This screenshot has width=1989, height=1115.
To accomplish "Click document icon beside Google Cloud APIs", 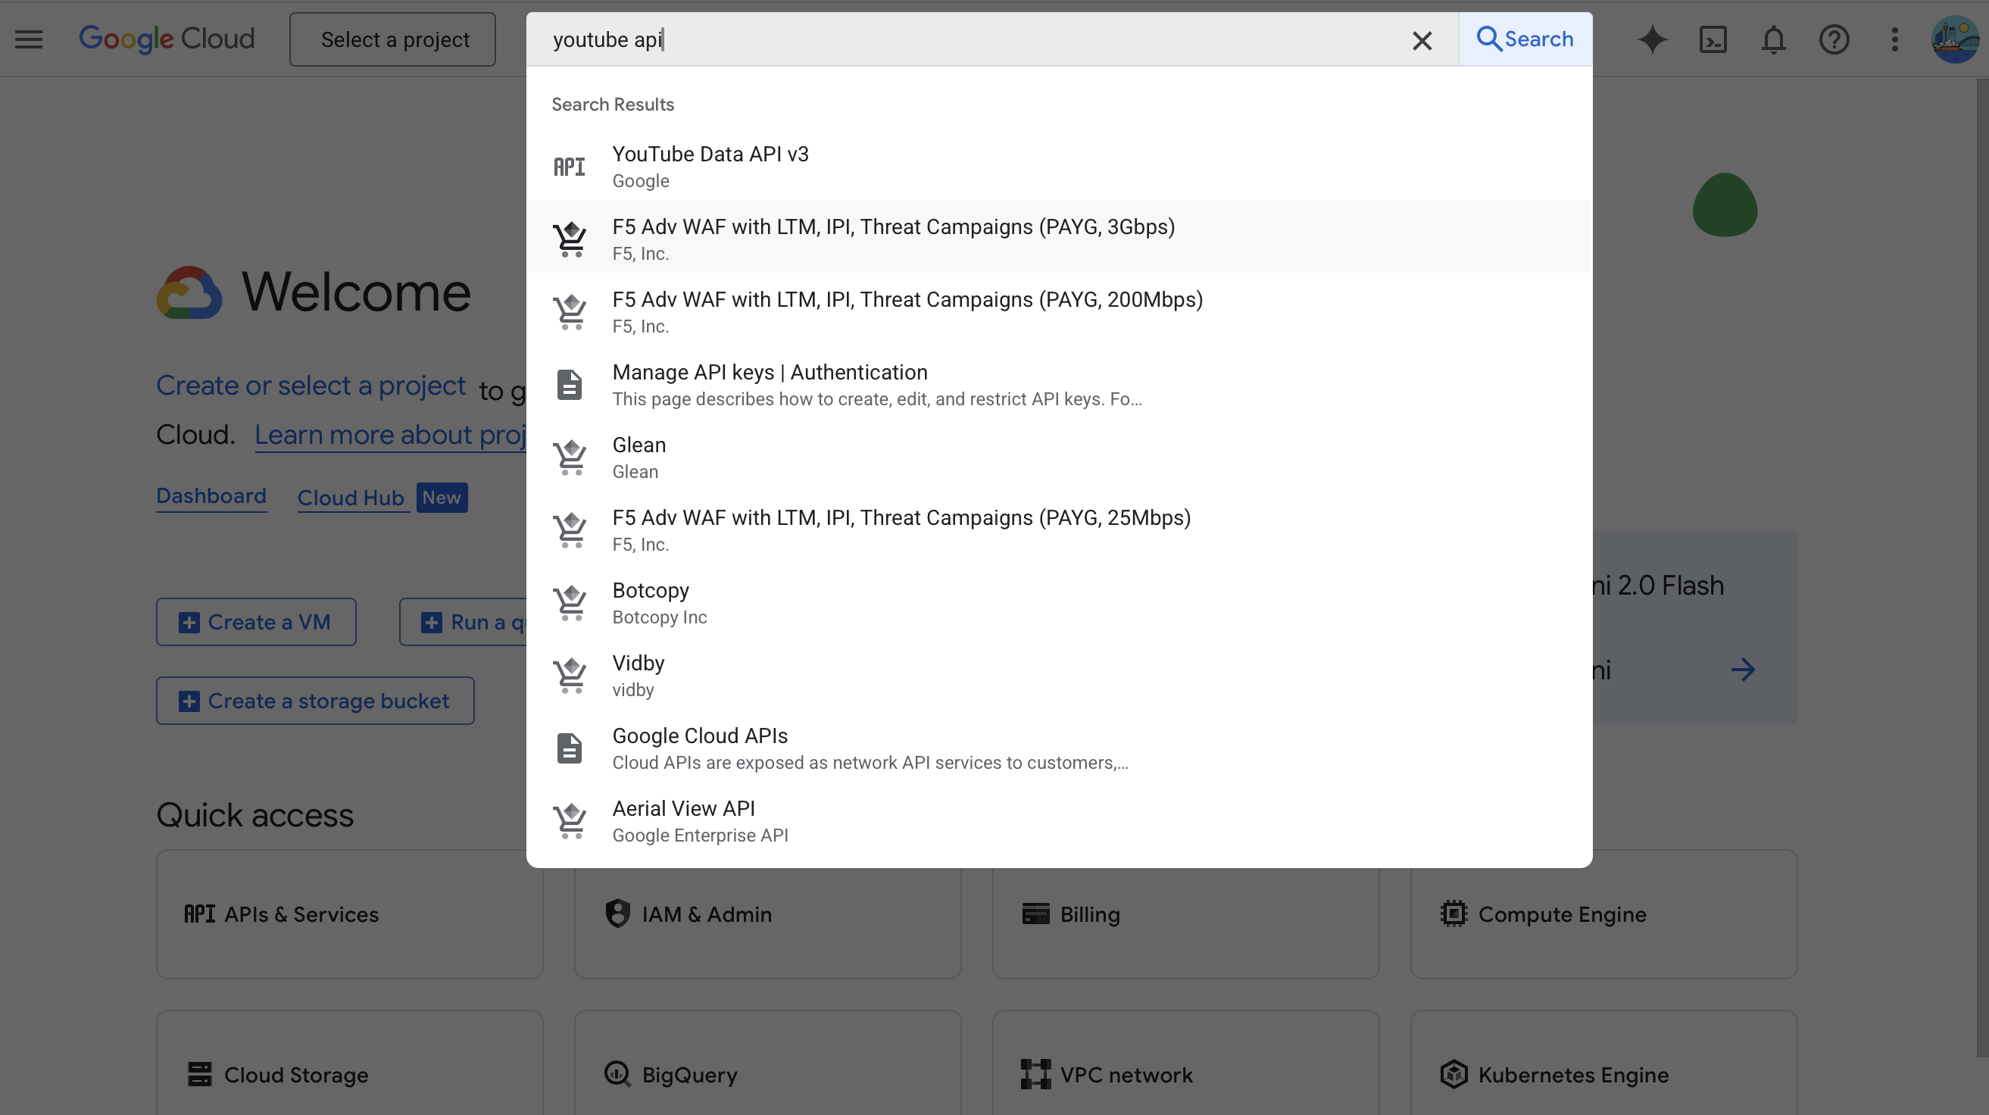I will (x=570, y=748).
